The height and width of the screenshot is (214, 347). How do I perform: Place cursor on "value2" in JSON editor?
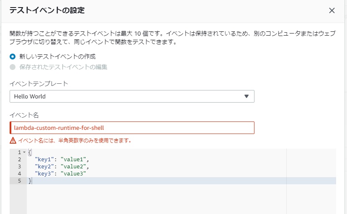pyautogui.click(x=75, y=166)
